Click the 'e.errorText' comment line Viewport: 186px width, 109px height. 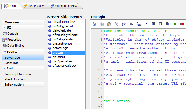point(145,57)
